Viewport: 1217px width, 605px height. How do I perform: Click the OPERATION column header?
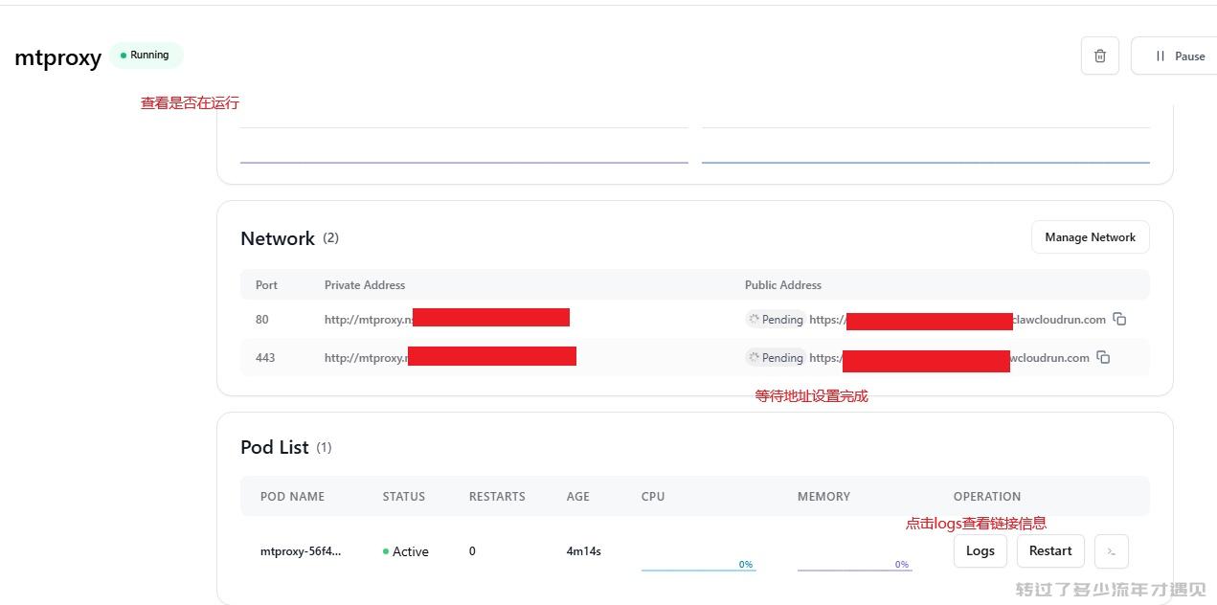(x=986, y=497)
